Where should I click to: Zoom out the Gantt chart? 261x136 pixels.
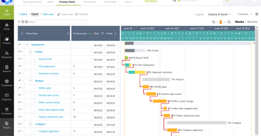point(229,22)
